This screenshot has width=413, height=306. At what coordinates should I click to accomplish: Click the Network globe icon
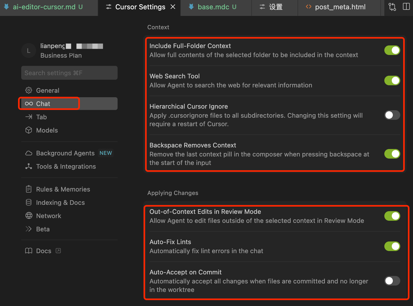(x=29, y=216)
